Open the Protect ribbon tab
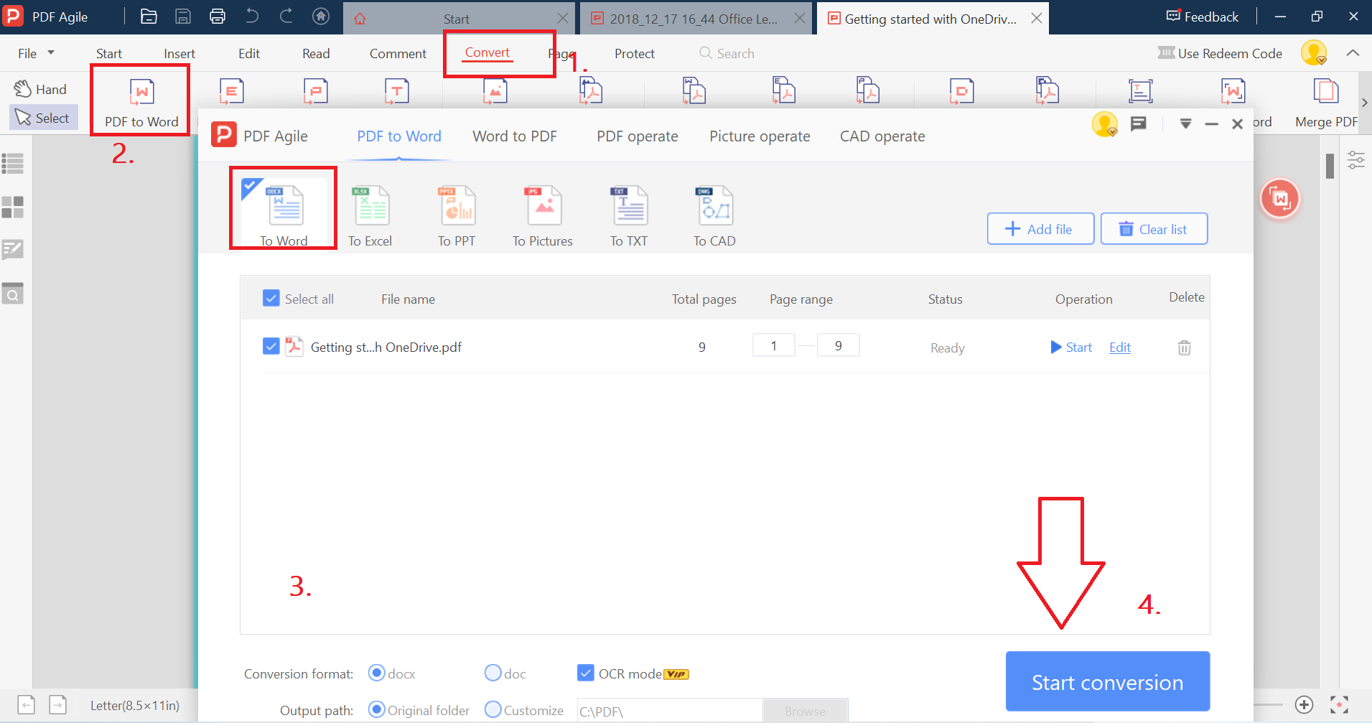This screenshot has height=723, width=1372. click(x=635, y=53)
